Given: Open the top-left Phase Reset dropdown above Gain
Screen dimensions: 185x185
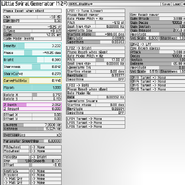Looking at the screenshot, I should tap(32, 11).
